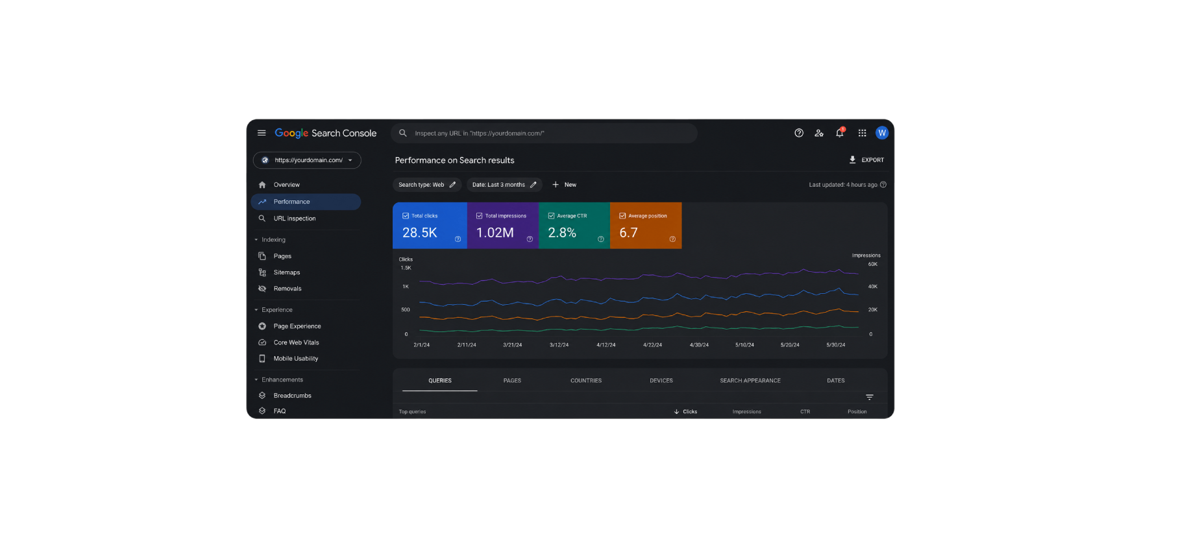Image resolution: width=1200 pixels, height=552 pixels.
Task: Open the notifications bell
Action: point(840,132)
